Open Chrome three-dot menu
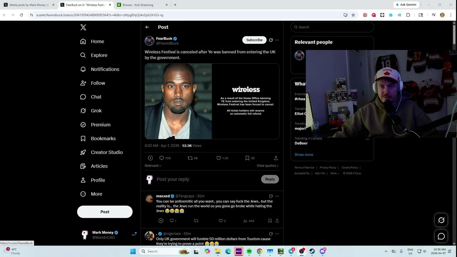The image size is (457, 257). coord(451,15)
